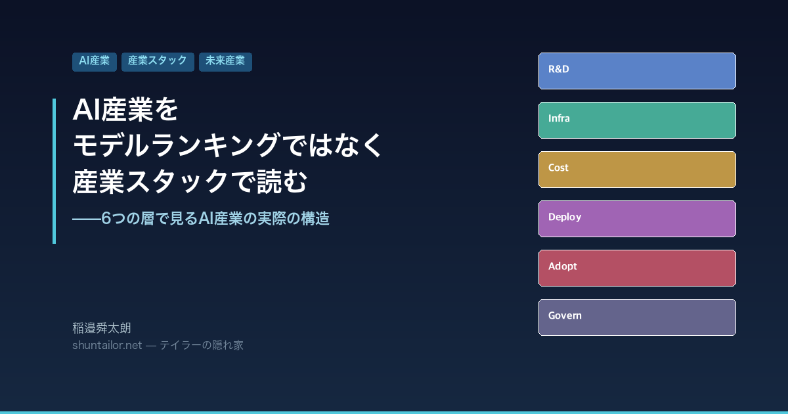Click the AI産業 tag
Screen dimensions: 788x414
tap(94, 61)
